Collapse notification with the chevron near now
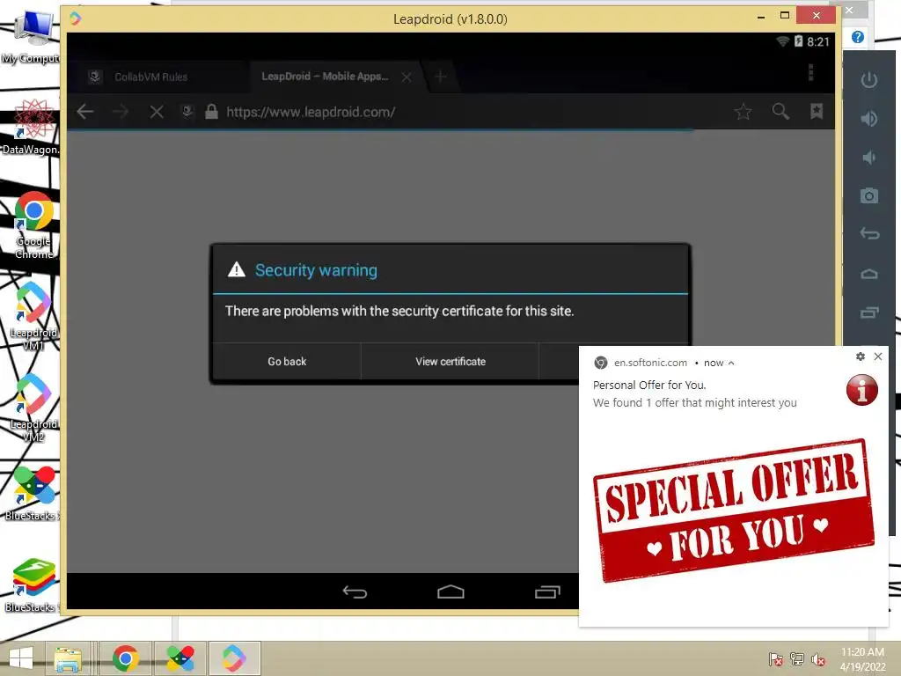901x676 pixels. click(x=731, y=364)
